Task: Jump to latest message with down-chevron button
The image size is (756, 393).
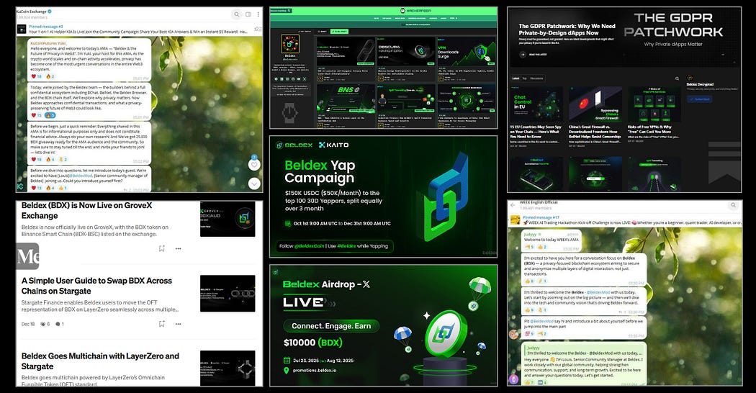Action: 254,184
